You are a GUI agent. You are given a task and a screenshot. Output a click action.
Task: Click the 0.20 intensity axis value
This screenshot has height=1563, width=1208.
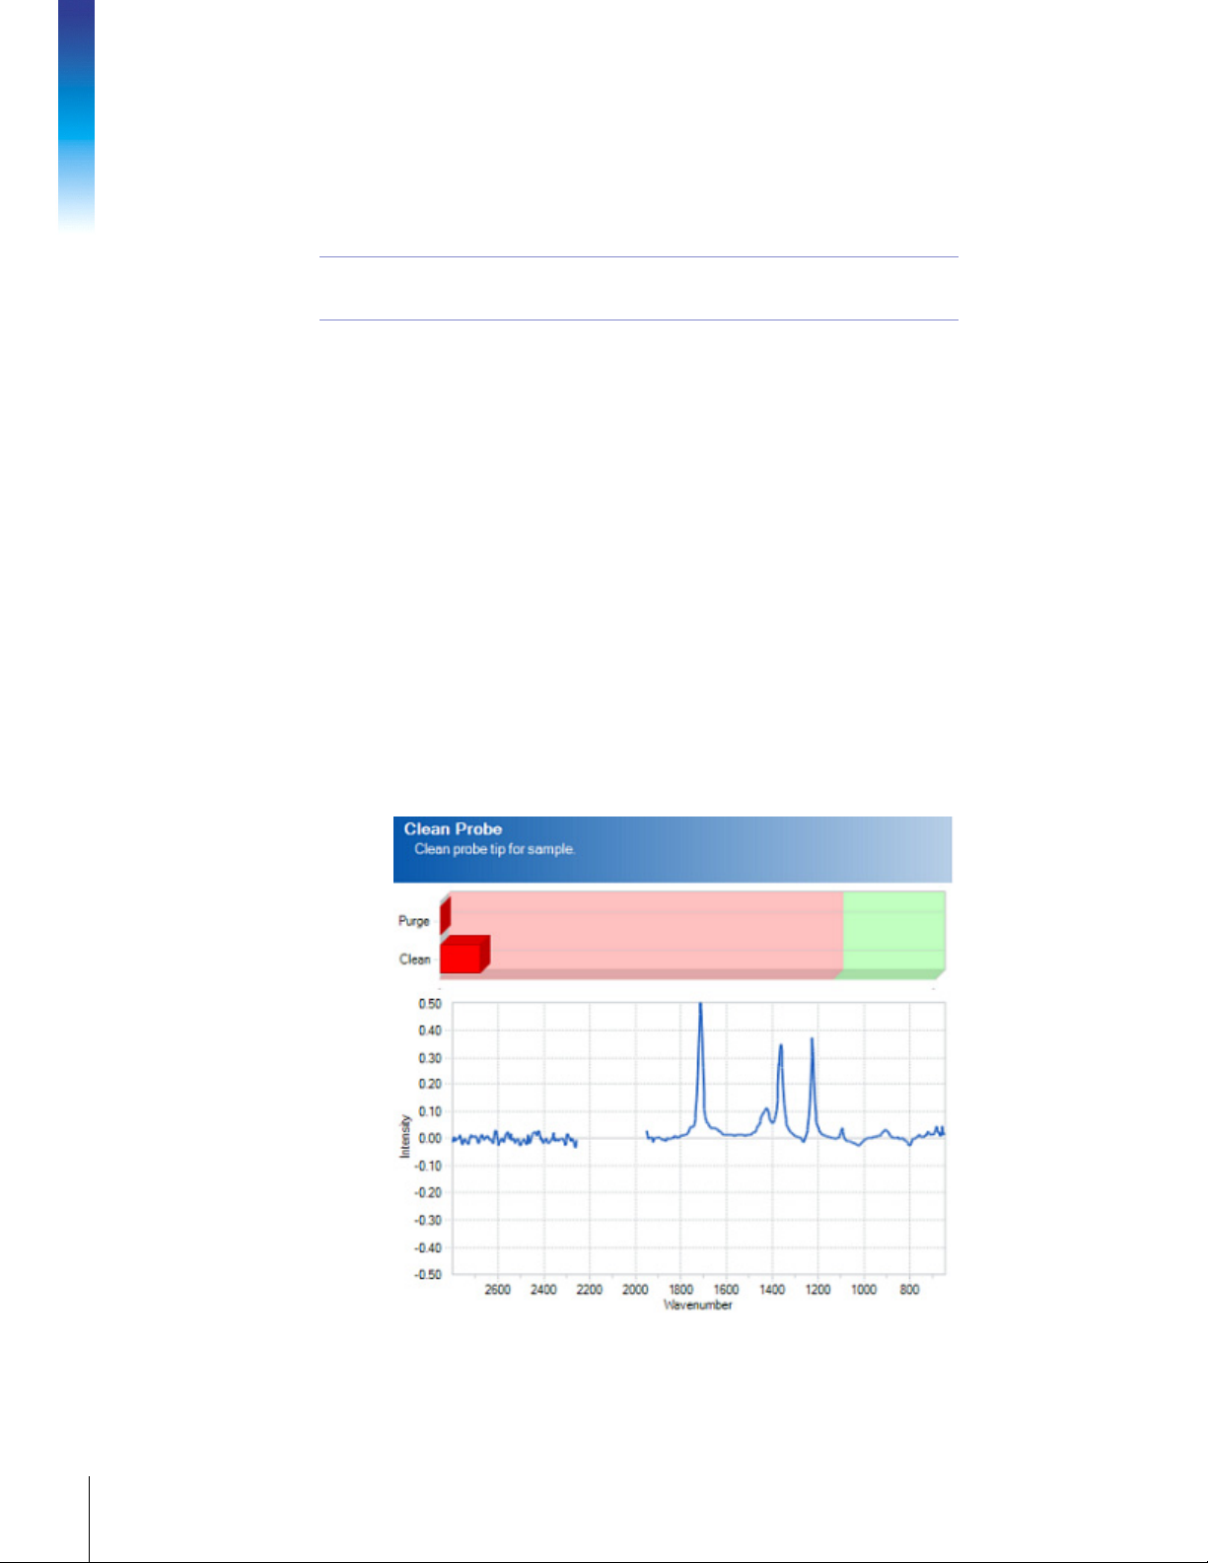pyautogui.click(x=430, y=1084)
